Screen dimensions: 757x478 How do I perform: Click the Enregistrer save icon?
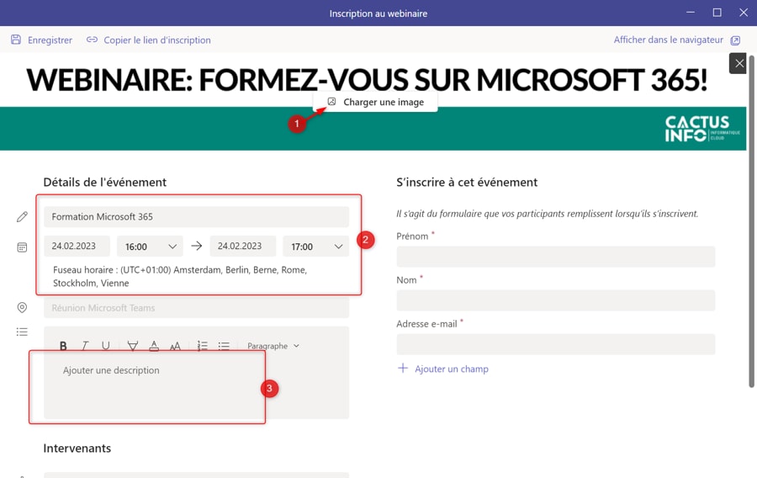[16, 40]
